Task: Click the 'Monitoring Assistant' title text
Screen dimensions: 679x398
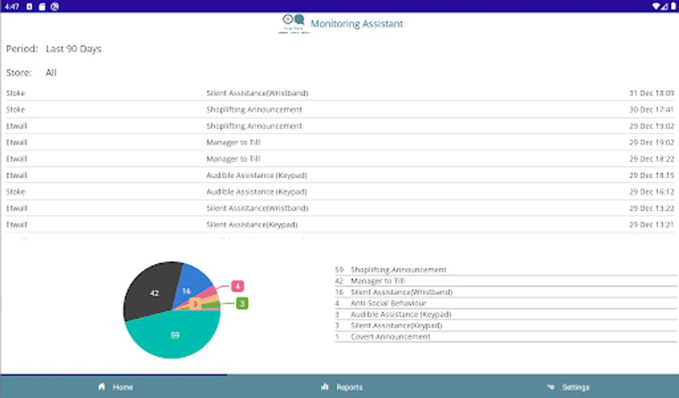Action: click(x=356, y=24)
